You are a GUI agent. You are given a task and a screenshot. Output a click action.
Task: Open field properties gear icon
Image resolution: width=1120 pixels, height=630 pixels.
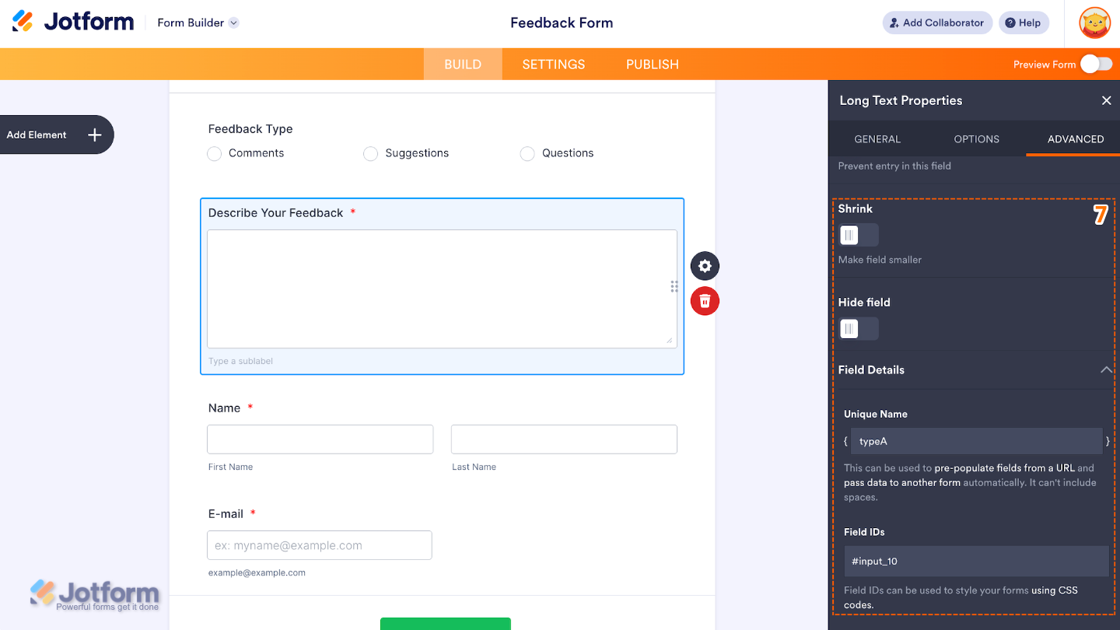[705, 266]
